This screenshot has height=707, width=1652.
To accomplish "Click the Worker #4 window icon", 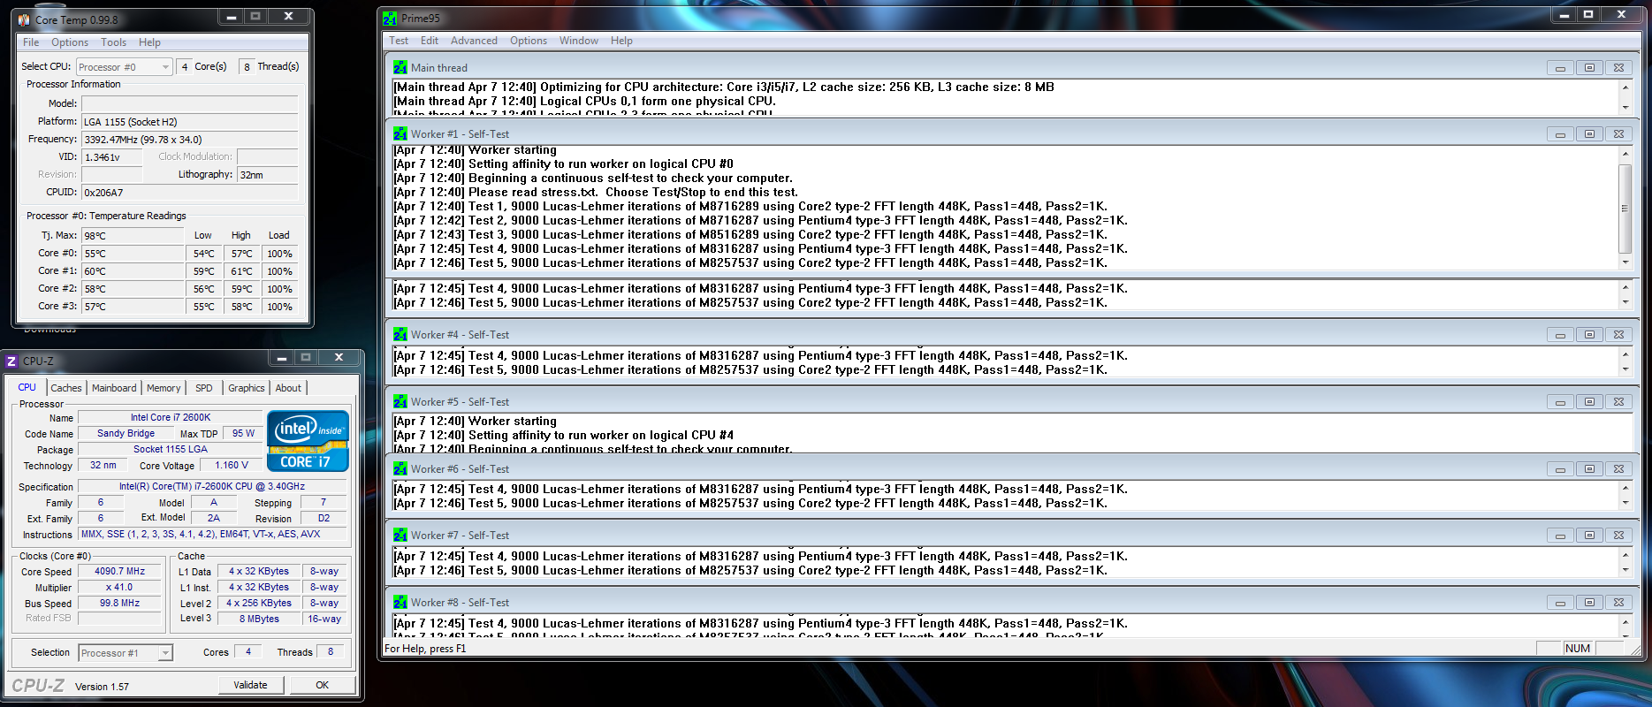I will [400, 335].
